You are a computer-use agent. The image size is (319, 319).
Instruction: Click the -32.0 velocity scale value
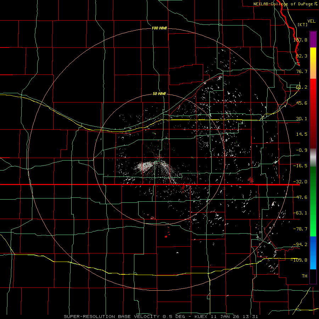pyautogui.click(x=300, y=182)
